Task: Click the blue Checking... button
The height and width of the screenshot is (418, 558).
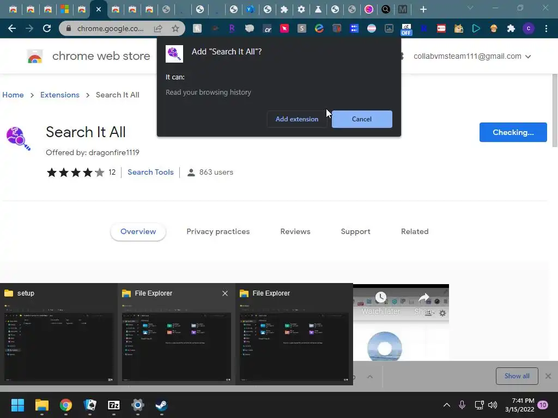Action: coord(513,132)
